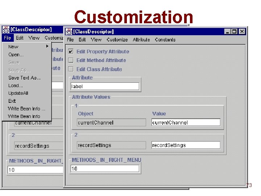
Task: Open Attribute menu in front window
Action: coord(141,40)
